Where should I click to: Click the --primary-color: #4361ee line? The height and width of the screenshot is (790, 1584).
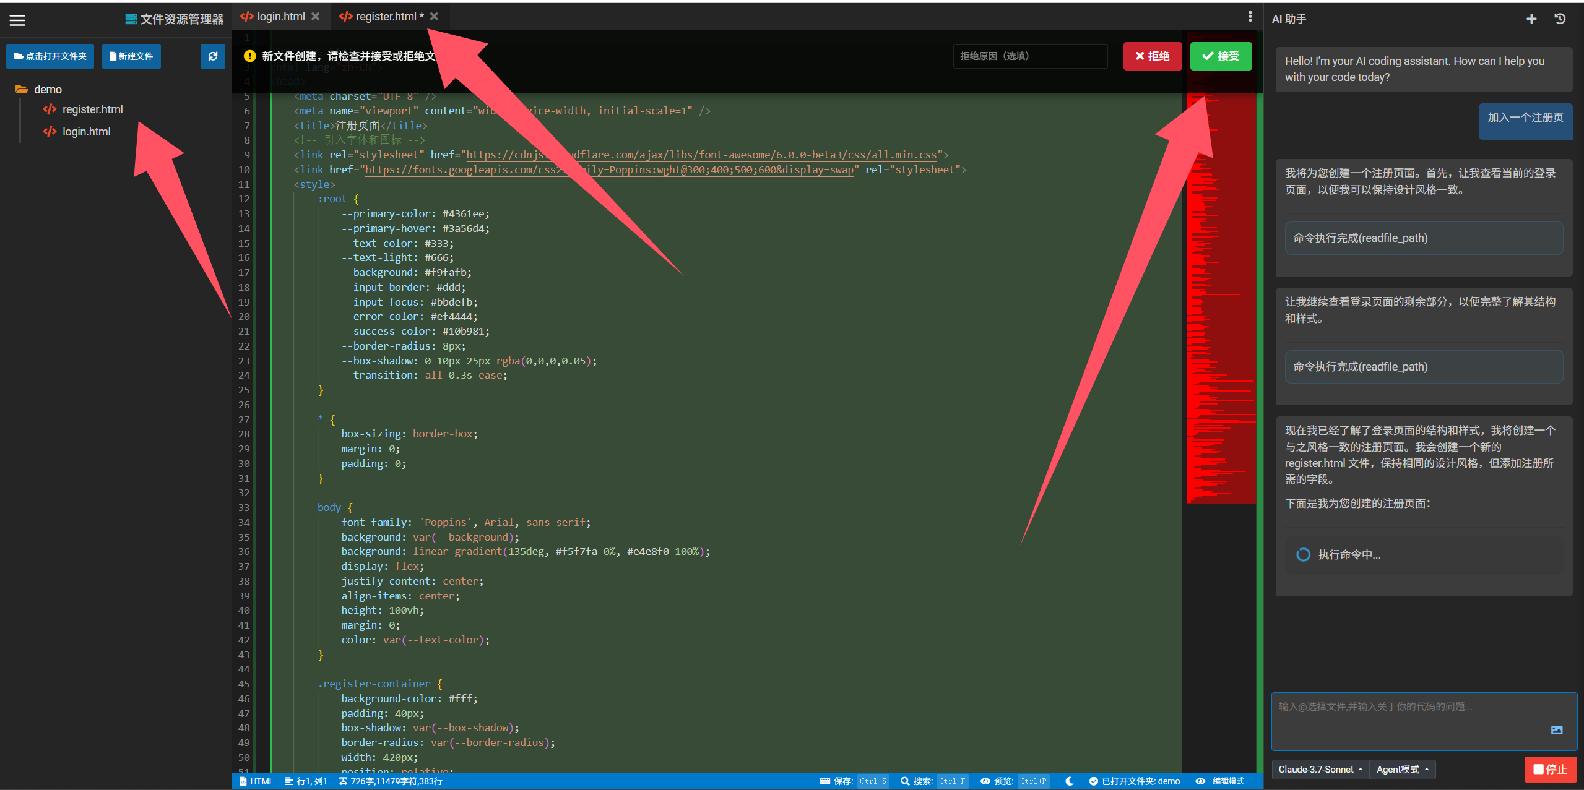tap(415, 214)
